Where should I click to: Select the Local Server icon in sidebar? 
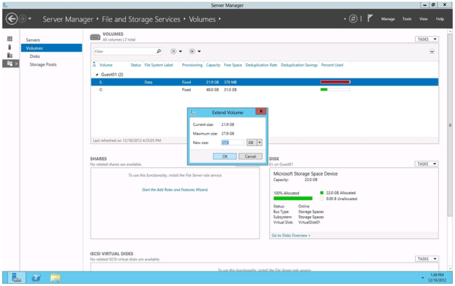(x=10, y=47)
